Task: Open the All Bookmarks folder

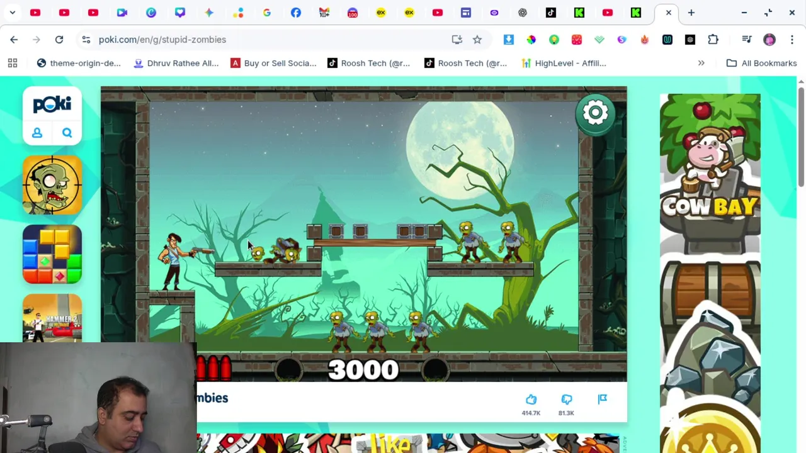Action: click(761, 63)
